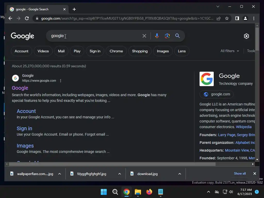Click the Google G logo in knowledge panel

[207, 79]
